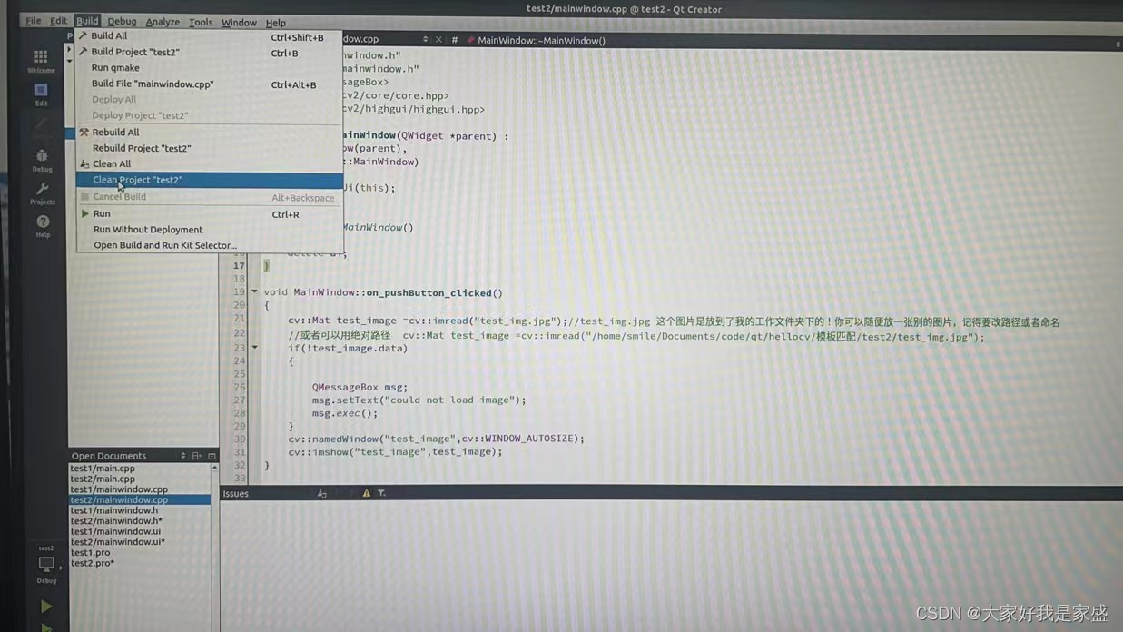Switch to Edit mode in sidebar
The height and width of the screenshot is (632, 1123).
(x=41, y=94)
